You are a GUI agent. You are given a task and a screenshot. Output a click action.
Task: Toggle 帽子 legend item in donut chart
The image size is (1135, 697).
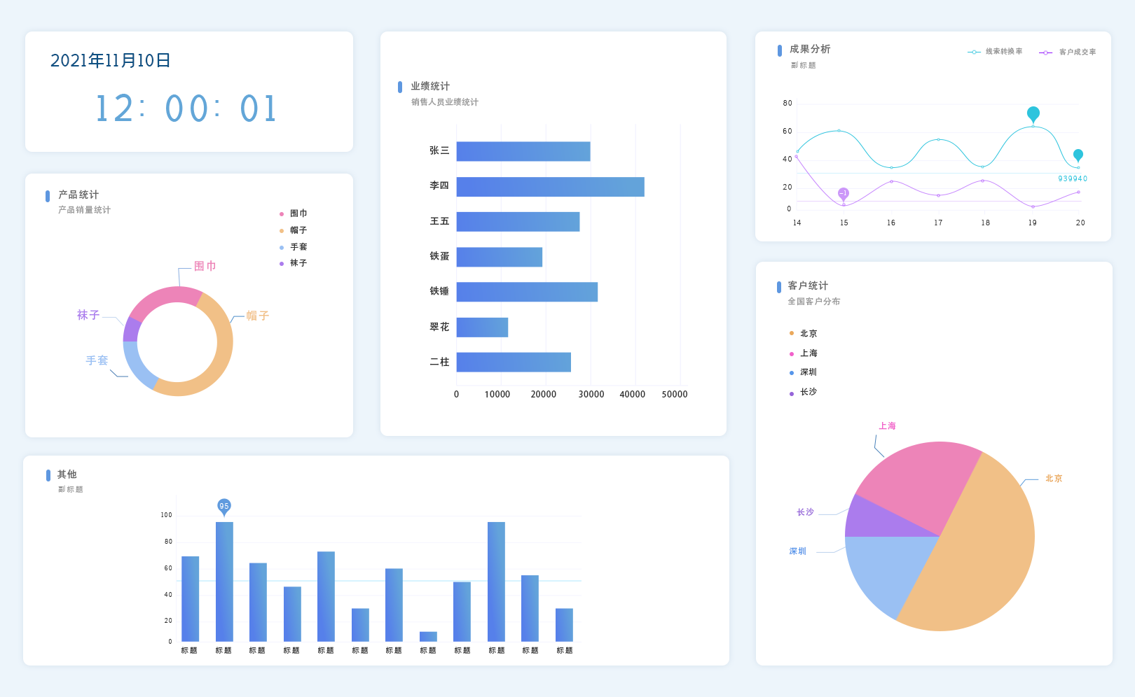point(294,230)
